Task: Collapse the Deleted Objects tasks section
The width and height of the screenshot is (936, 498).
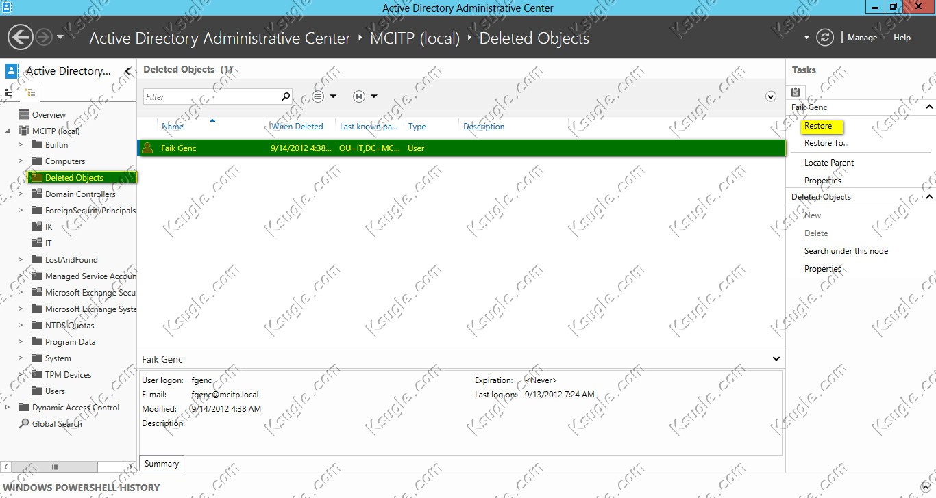Action: 929,197
